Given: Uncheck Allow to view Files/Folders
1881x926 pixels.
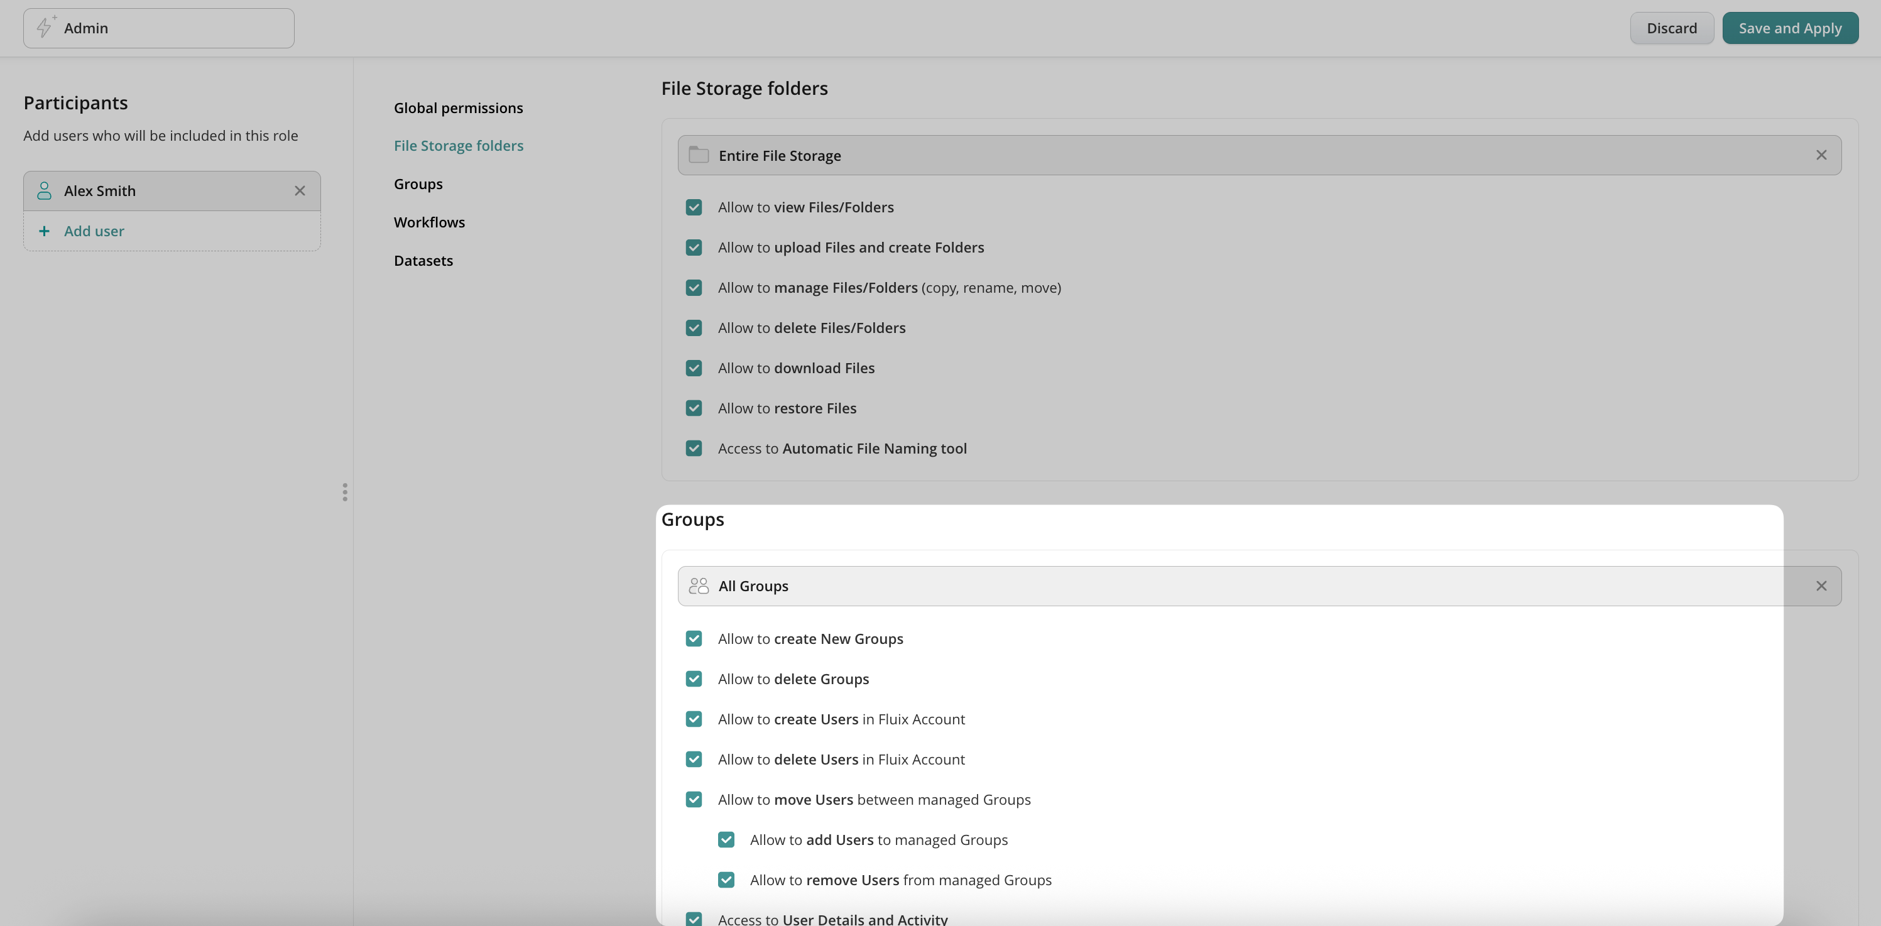Looking at the screenshot, I should coord(694,207).
